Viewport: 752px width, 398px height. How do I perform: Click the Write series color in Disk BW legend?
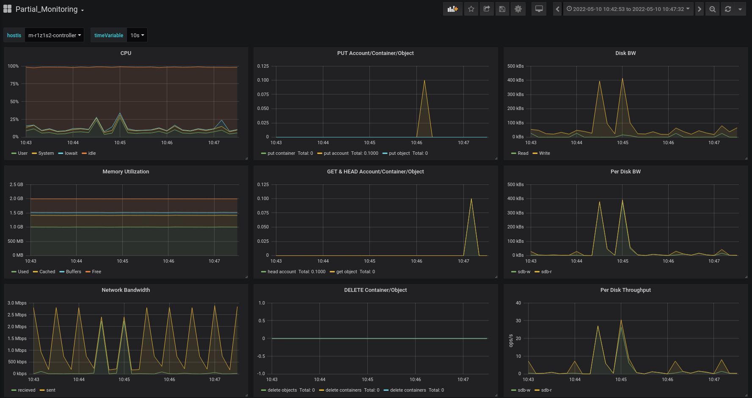(x=535, y=153)
